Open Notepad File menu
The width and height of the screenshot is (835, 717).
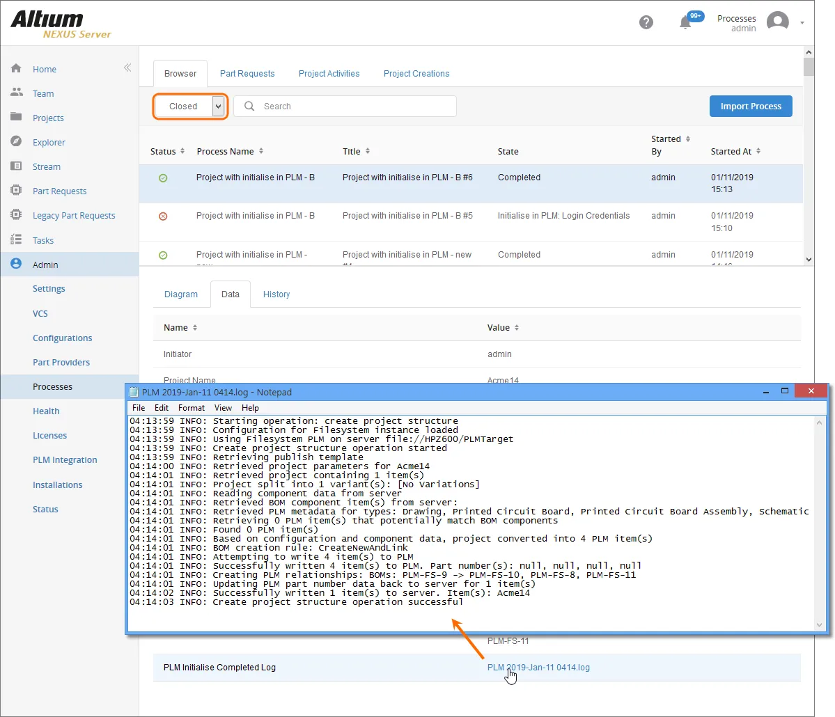(x=139, y=408)
